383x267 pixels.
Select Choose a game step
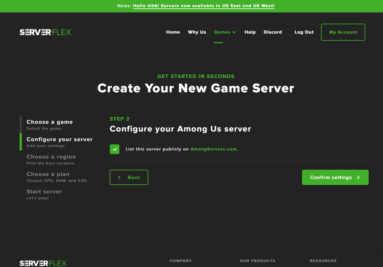coord(50,124)
